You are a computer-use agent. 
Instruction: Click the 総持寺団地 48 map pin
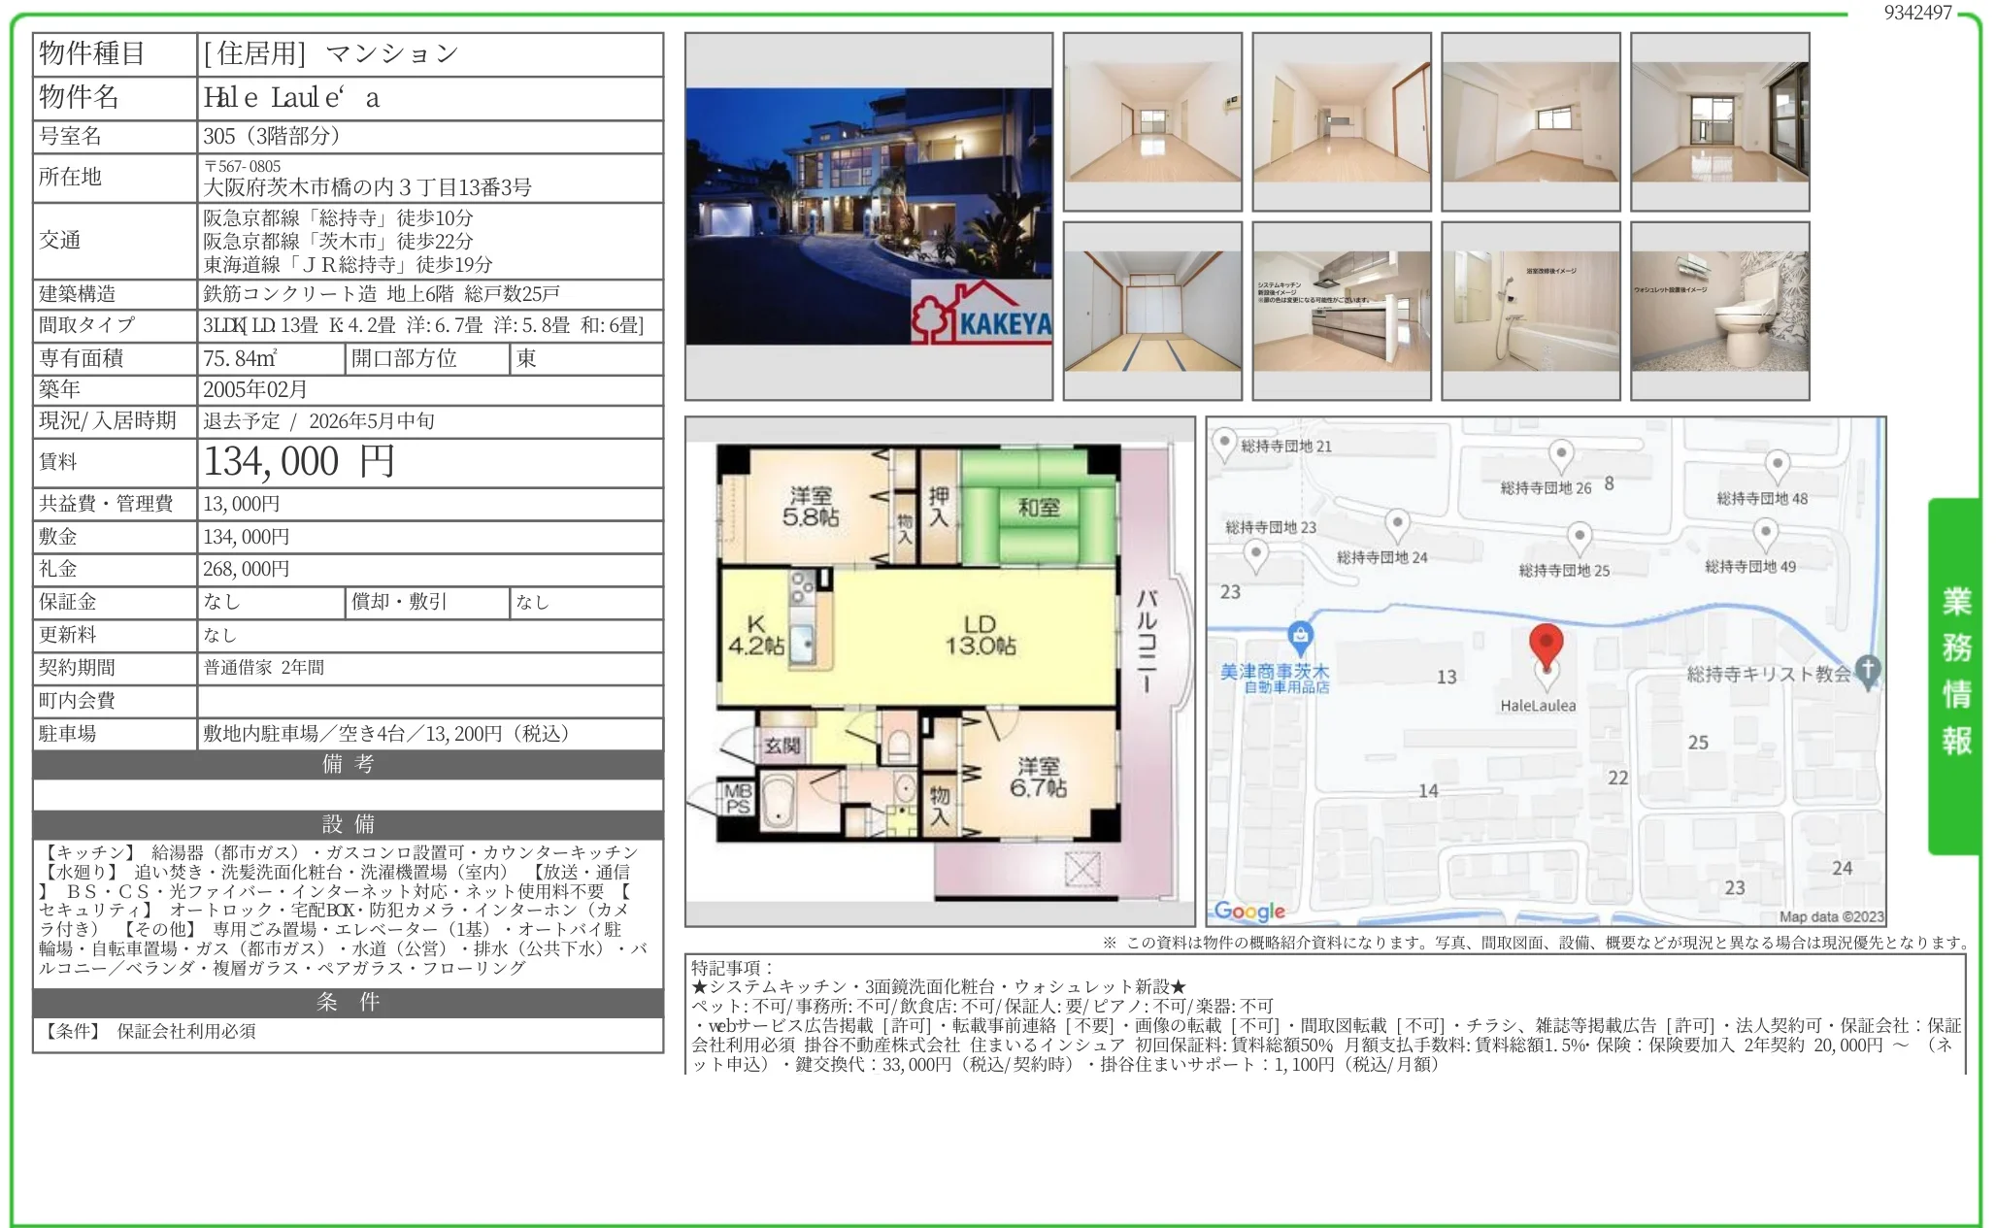click(x=1777, y=465)
